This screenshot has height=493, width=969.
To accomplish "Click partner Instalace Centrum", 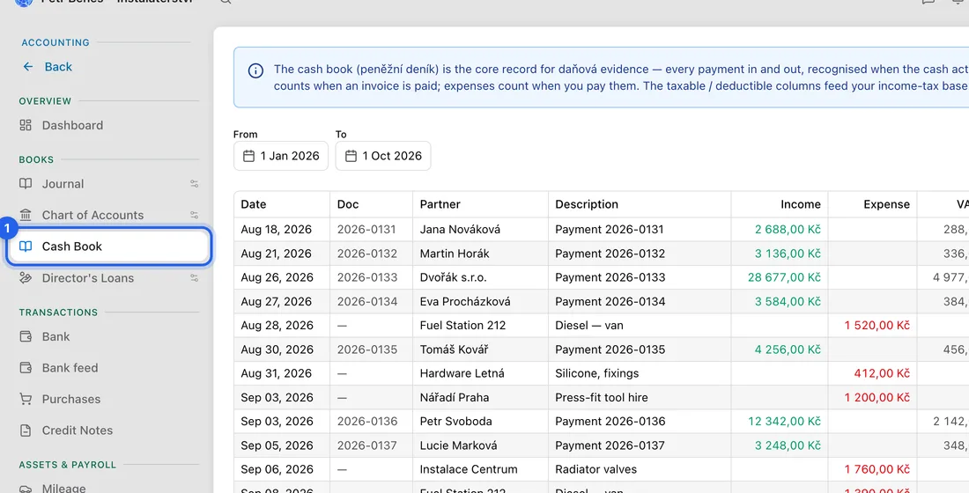I will coord(469,469).
